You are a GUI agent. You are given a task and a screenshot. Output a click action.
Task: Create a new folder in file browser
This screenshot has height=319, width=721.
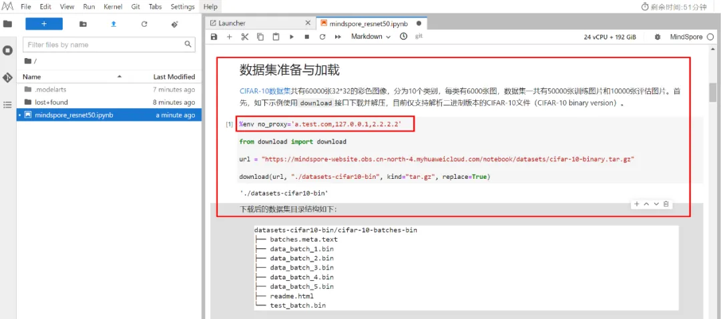[x=83, y=24]
